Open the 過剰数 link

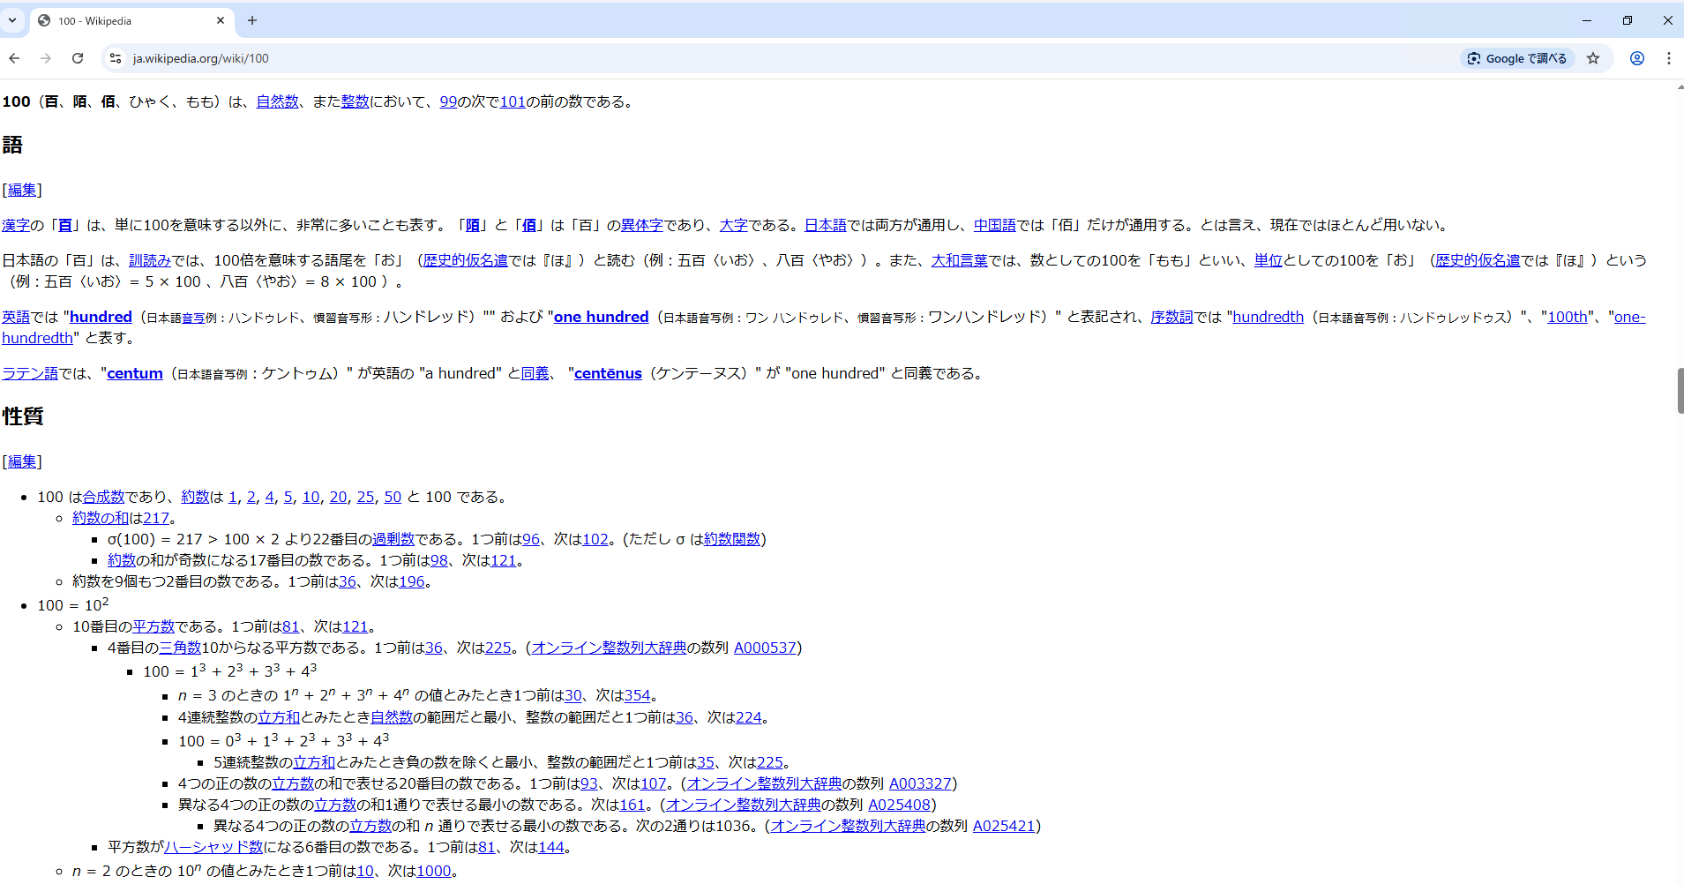tap(393, 539)
